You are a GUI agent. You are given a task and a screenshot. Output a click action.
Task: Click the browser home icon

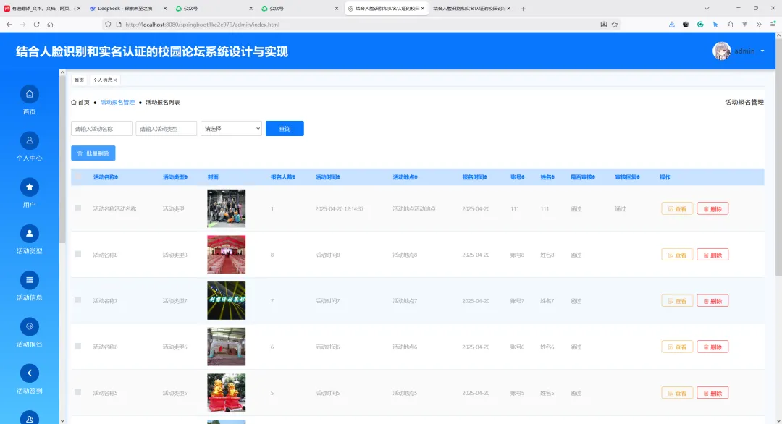tap(51, 25)
